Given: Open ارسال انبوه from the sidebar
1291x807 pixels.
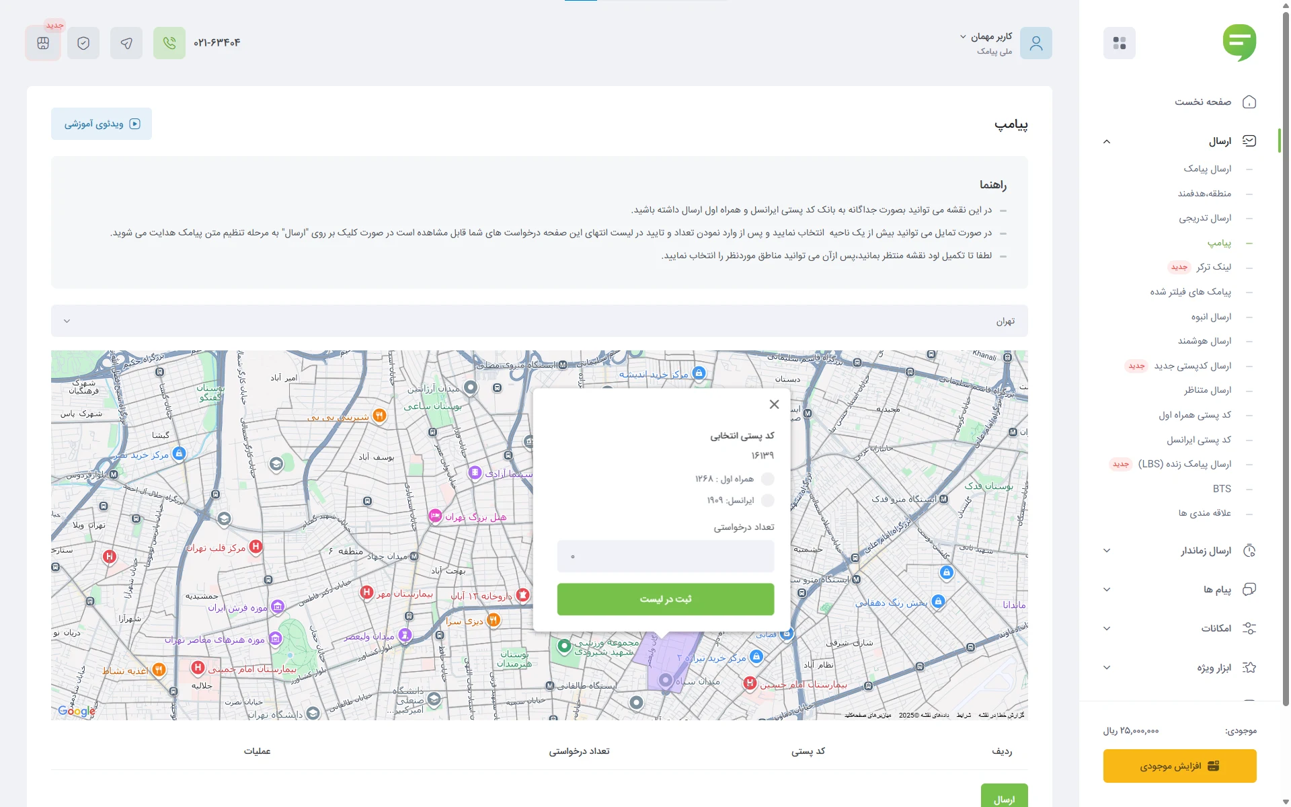Looking at the screenshot, I should pos(1211,317).
